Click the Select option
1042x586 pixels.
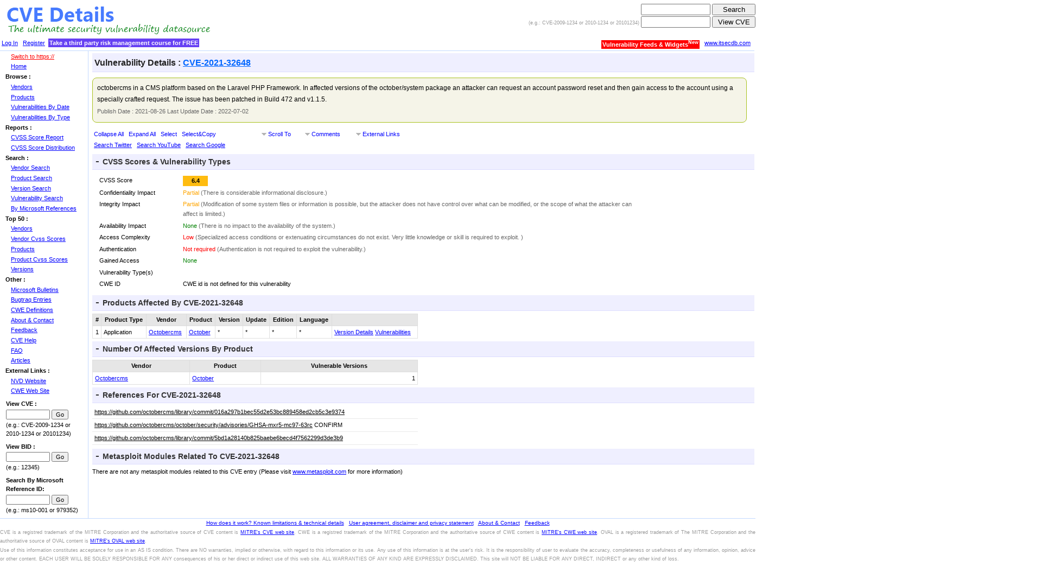[169, 134]
